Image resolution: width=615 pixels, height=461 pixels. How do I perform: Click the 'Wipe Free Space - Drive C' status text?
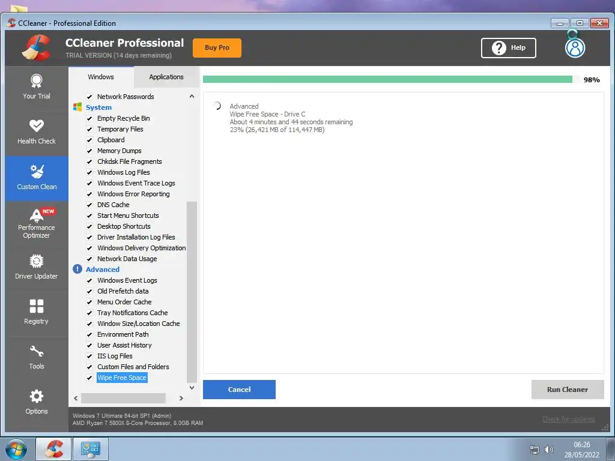tap(267, 114)
